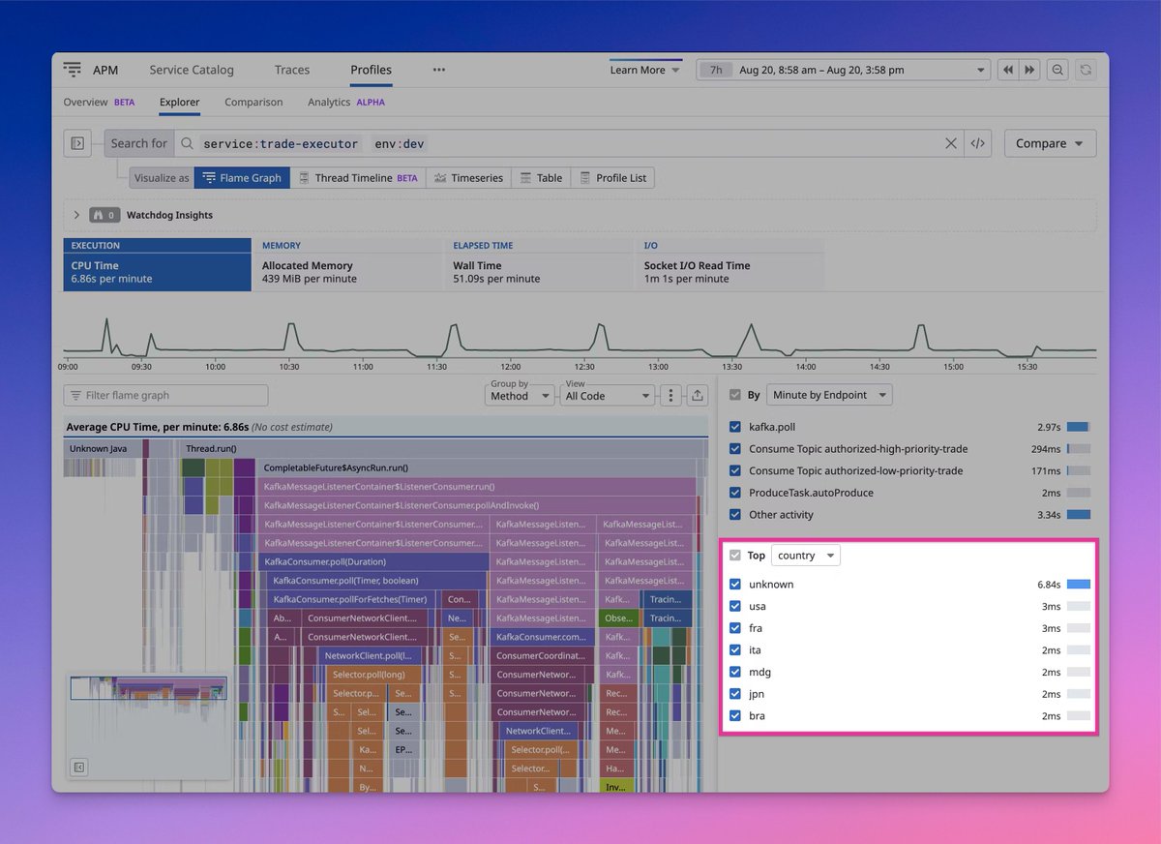Click the zoom out magnifier icon
Image resolution: width=1161 pixels, height=844 pixels.
pos(1057,70)
